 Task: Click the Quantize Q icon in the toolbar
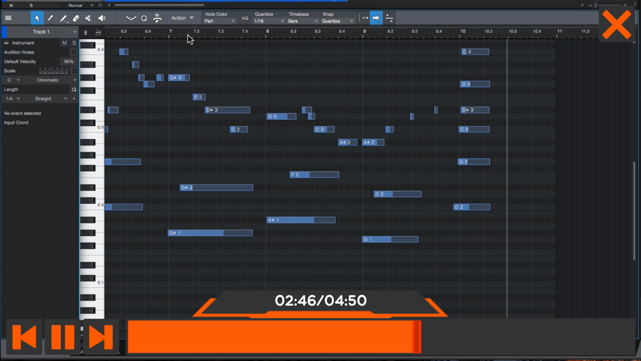pos(144,18)
